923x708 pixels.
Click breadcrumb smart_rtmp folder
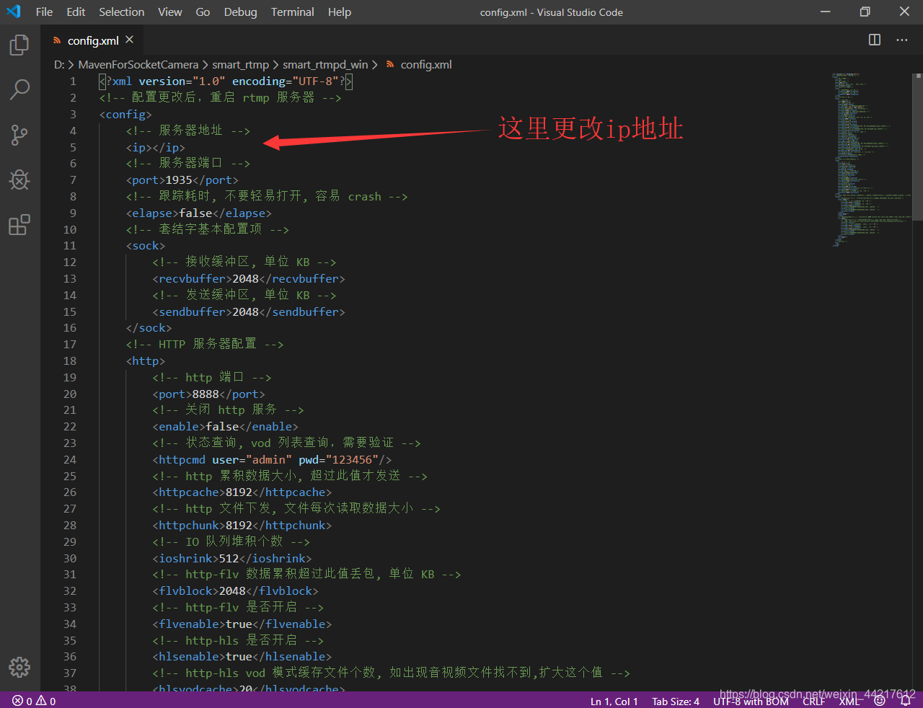click(240, 64)
